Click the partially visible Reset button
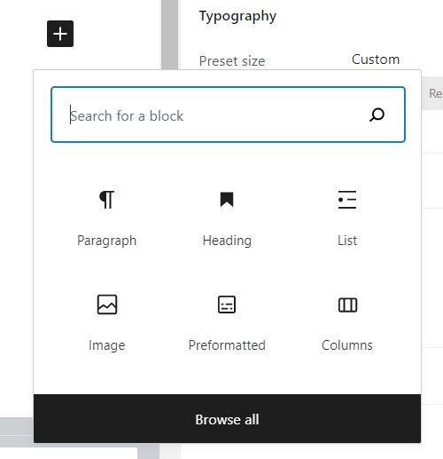 (436, 93)
